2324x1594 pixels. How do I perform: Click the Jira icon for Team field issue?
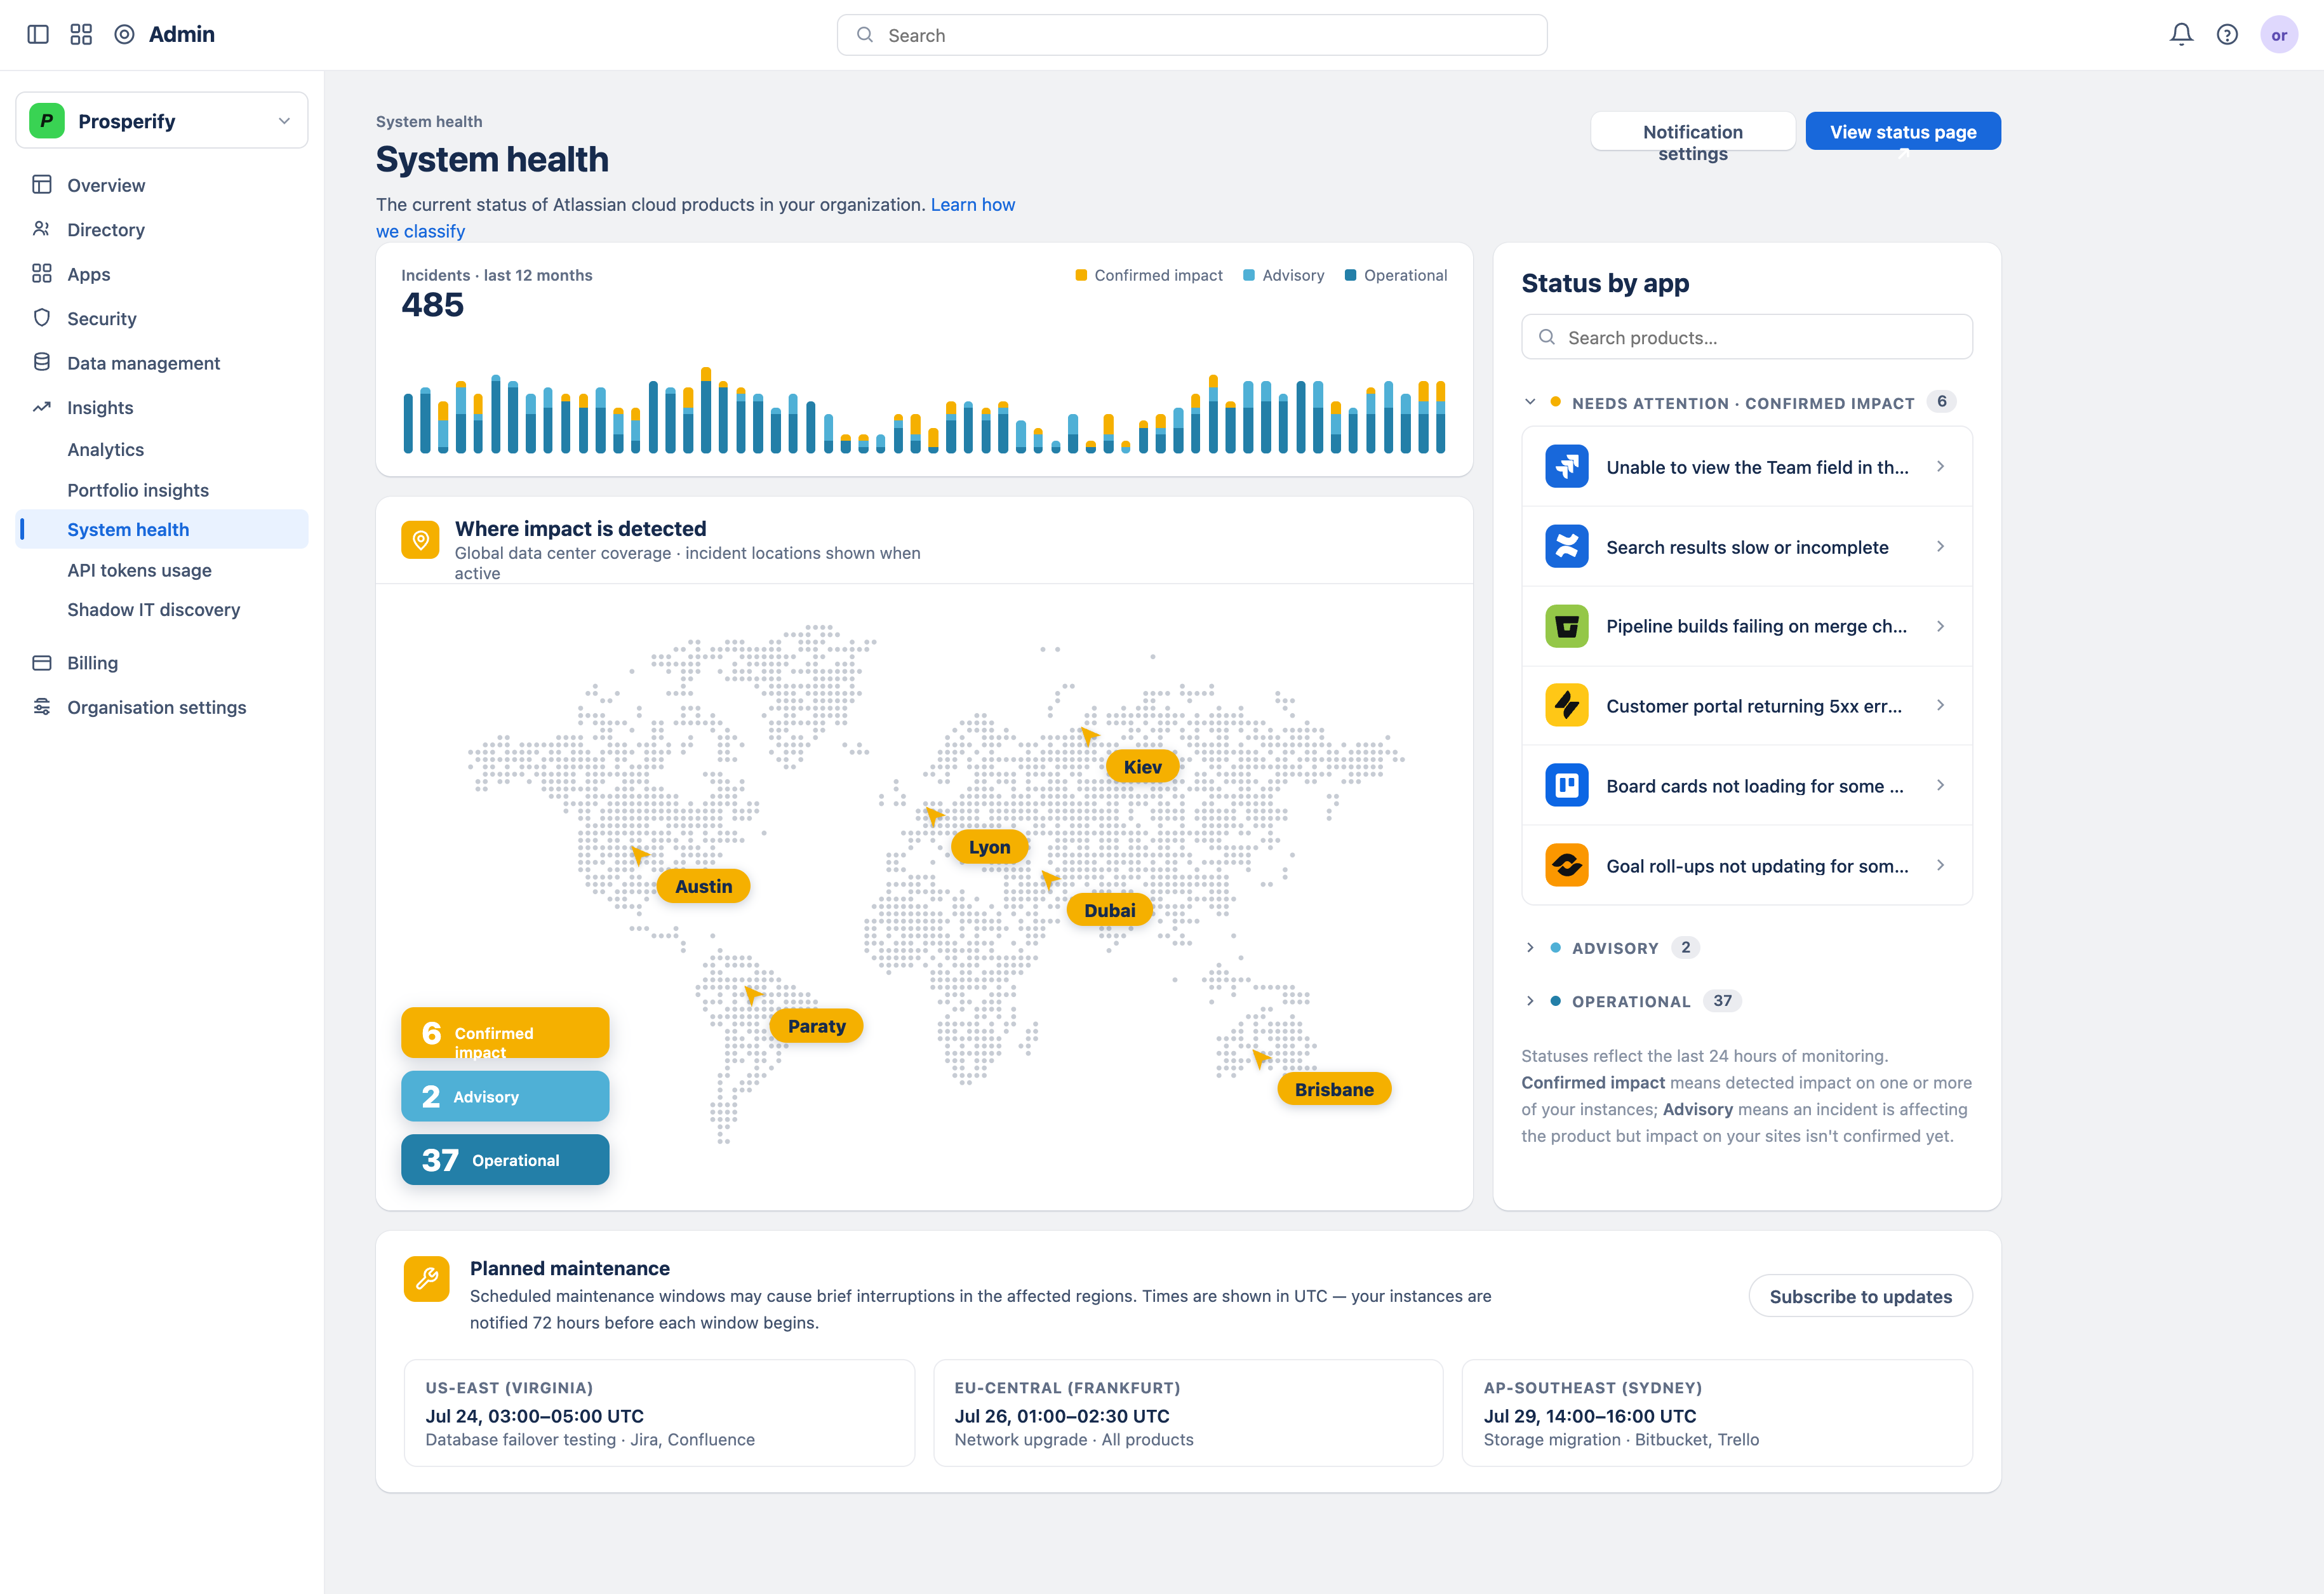[1566, 466]
